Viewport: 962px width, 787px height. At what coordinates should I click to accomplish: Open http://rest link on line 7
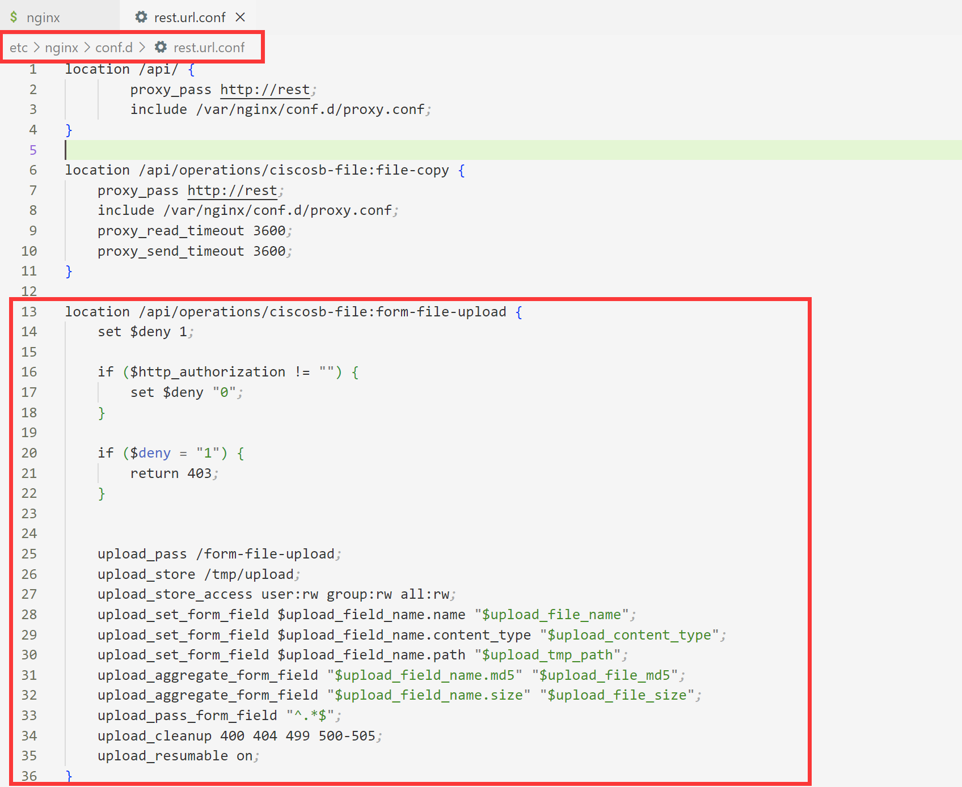coord(232,191)
